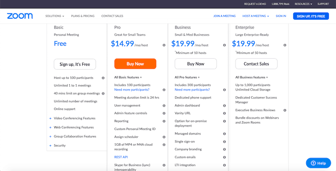The width and height of the screenshot is (336, 171).
Task: Click info icon beside Single sign-on
Action: click(x=224, y=142)
